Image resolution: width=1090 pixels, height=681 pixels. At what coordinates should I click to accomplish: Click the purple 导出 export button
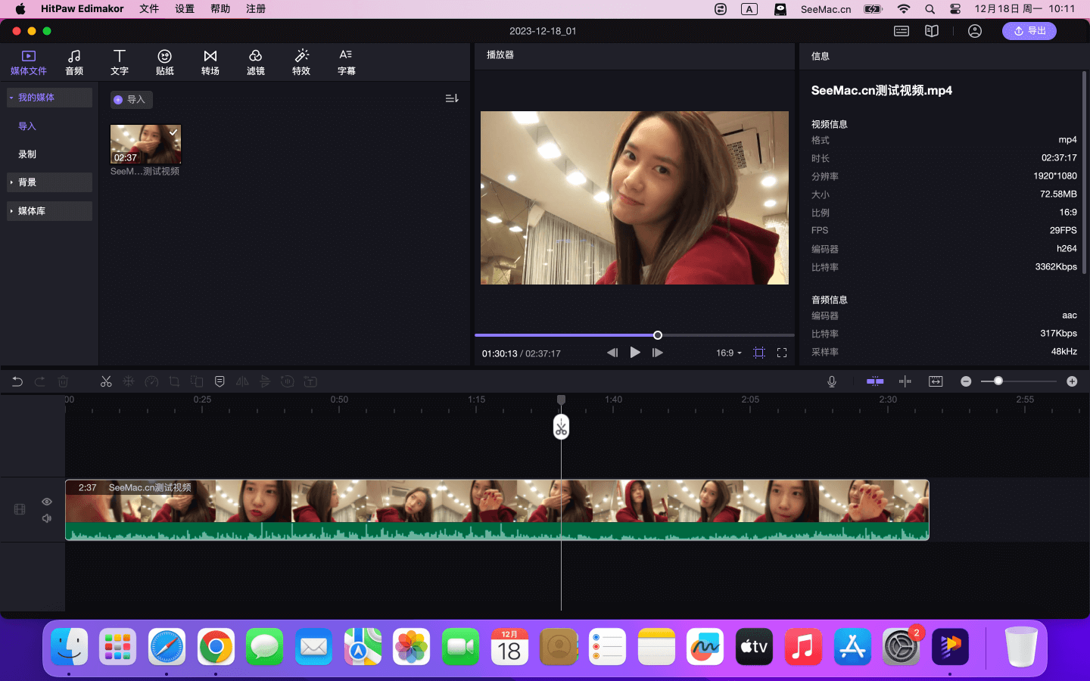click(x=1029, y=31)
